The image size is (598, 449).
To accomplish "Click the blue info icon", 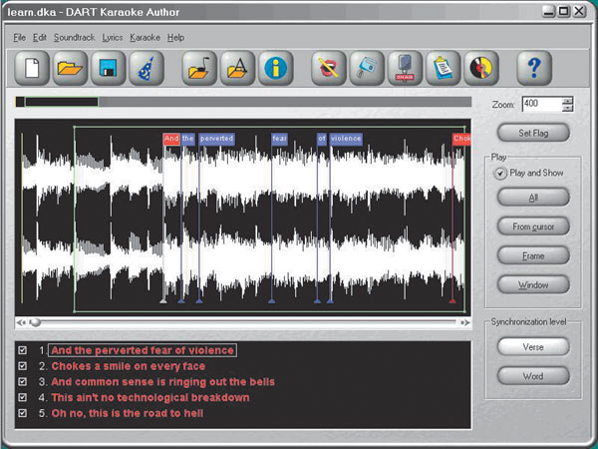I will 275,68.
